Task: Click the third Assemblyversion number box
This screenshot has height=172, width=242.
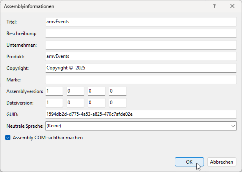Action: coord(96,91)
